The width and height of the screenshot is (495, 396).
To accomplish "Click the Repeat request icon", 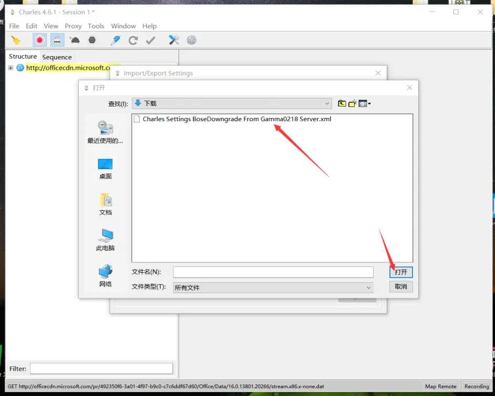I will coord(133,40).
